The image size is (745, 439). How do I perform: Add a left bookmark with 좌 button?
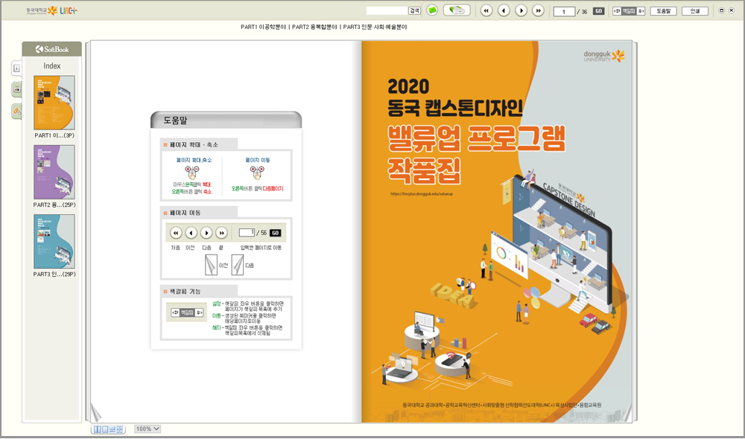617,11
